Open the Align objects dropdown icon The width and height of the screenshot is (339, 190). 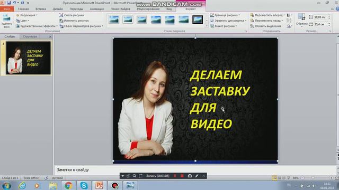289,15
